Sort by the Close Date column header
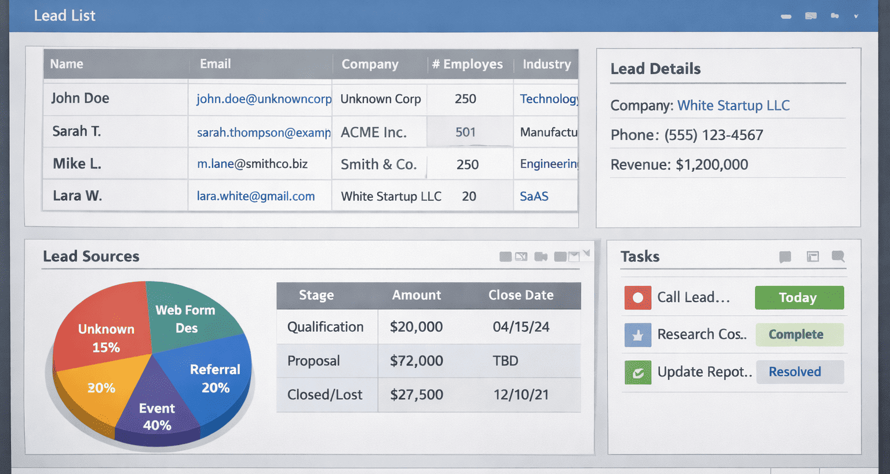This screenshot has width=890, height=474. click(521, 295)
